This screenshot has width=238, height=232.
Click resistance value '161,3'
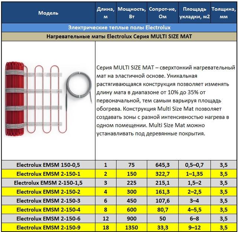[163, 192]
